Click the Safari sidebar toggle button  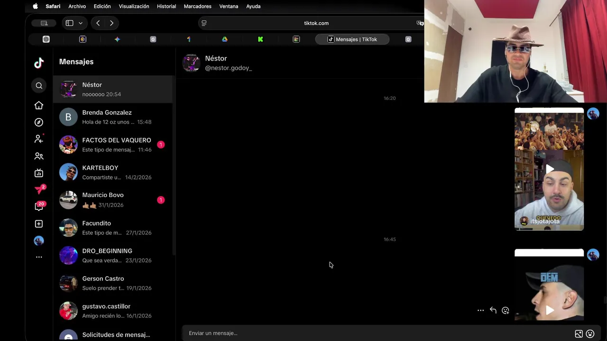pyautogui.click(x=69, y=23)
